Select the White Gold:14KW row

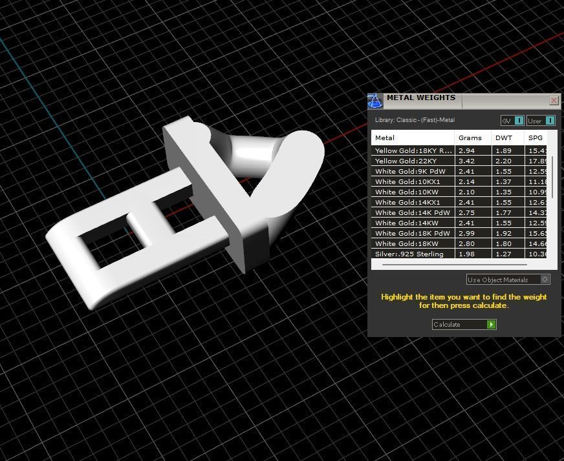(x=459, y=223)
